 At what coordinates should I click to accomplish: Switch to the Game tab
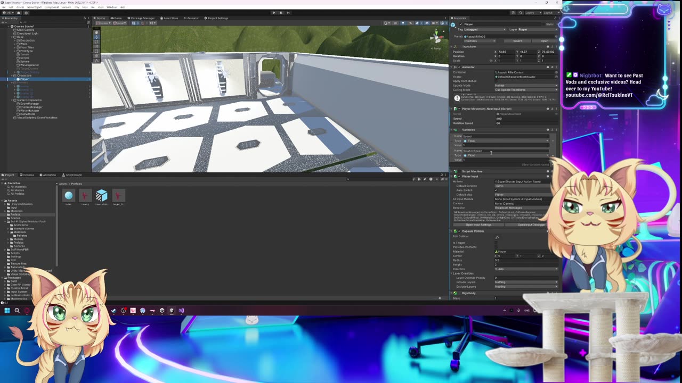coord(116,18)
